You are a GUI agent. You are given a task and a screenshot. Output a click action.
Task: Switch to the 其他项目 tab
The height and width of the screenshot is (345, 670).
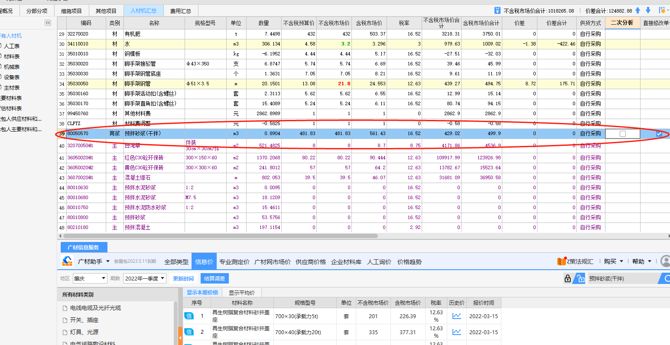(x=106, y=11)
